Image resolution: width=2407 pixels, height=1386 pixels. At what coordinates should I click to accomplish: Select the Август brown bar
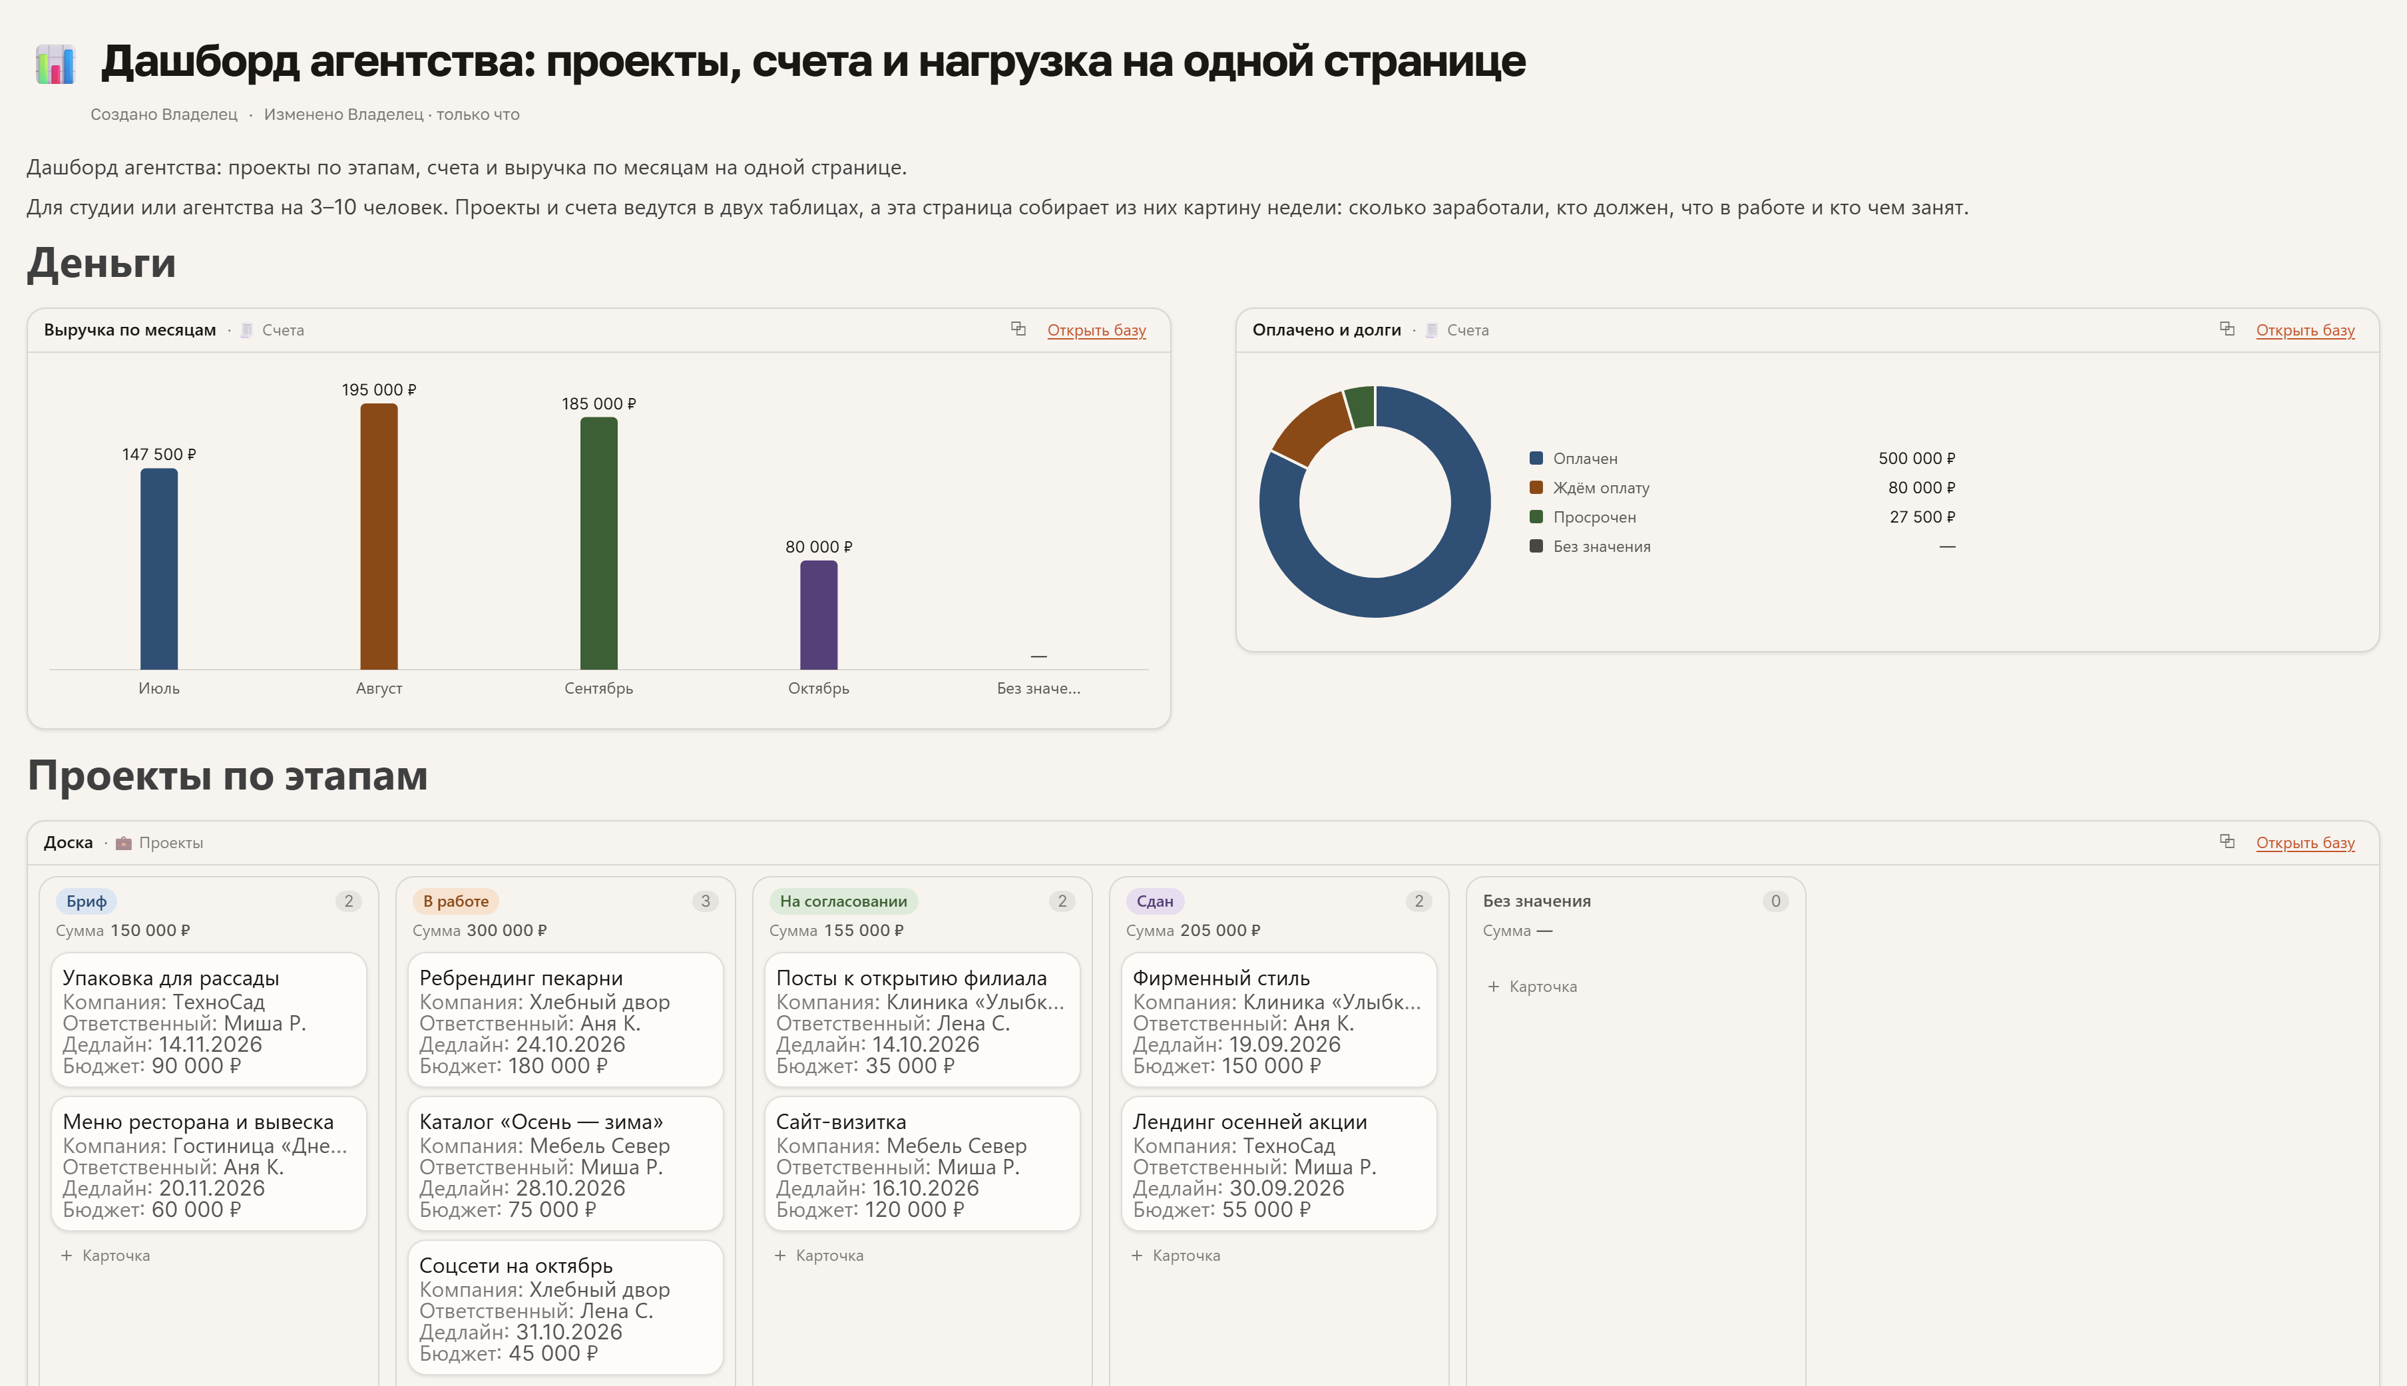379,536
